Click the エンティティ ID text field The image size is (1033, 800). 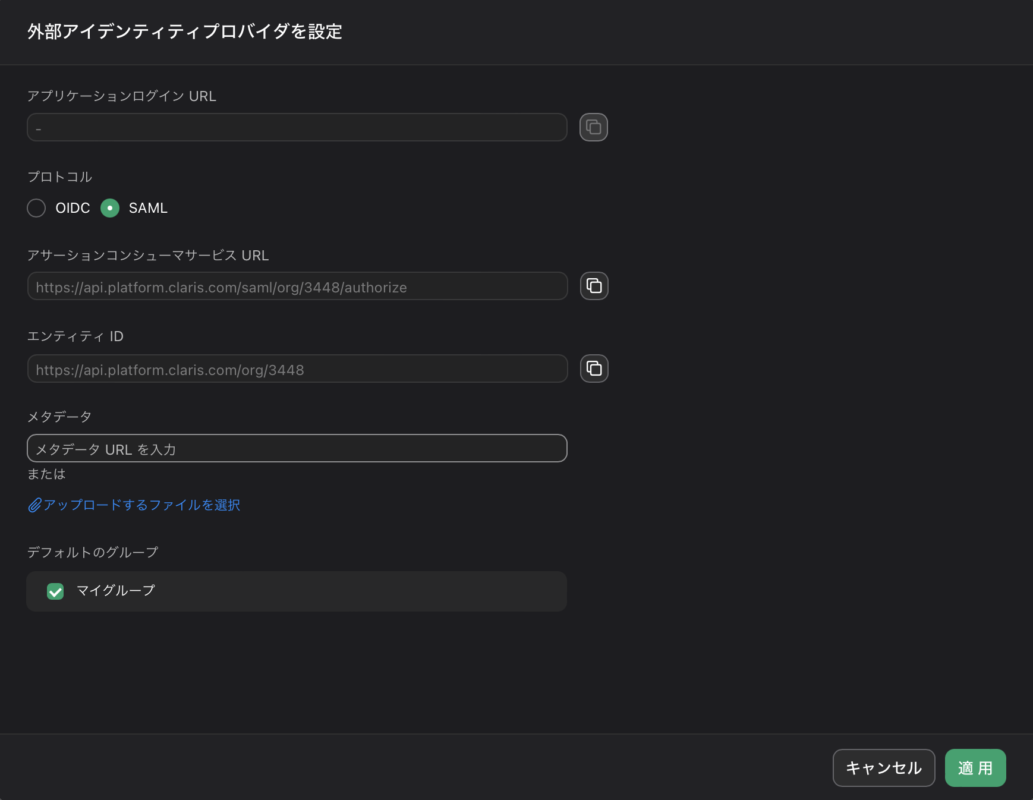pos(297,368)
